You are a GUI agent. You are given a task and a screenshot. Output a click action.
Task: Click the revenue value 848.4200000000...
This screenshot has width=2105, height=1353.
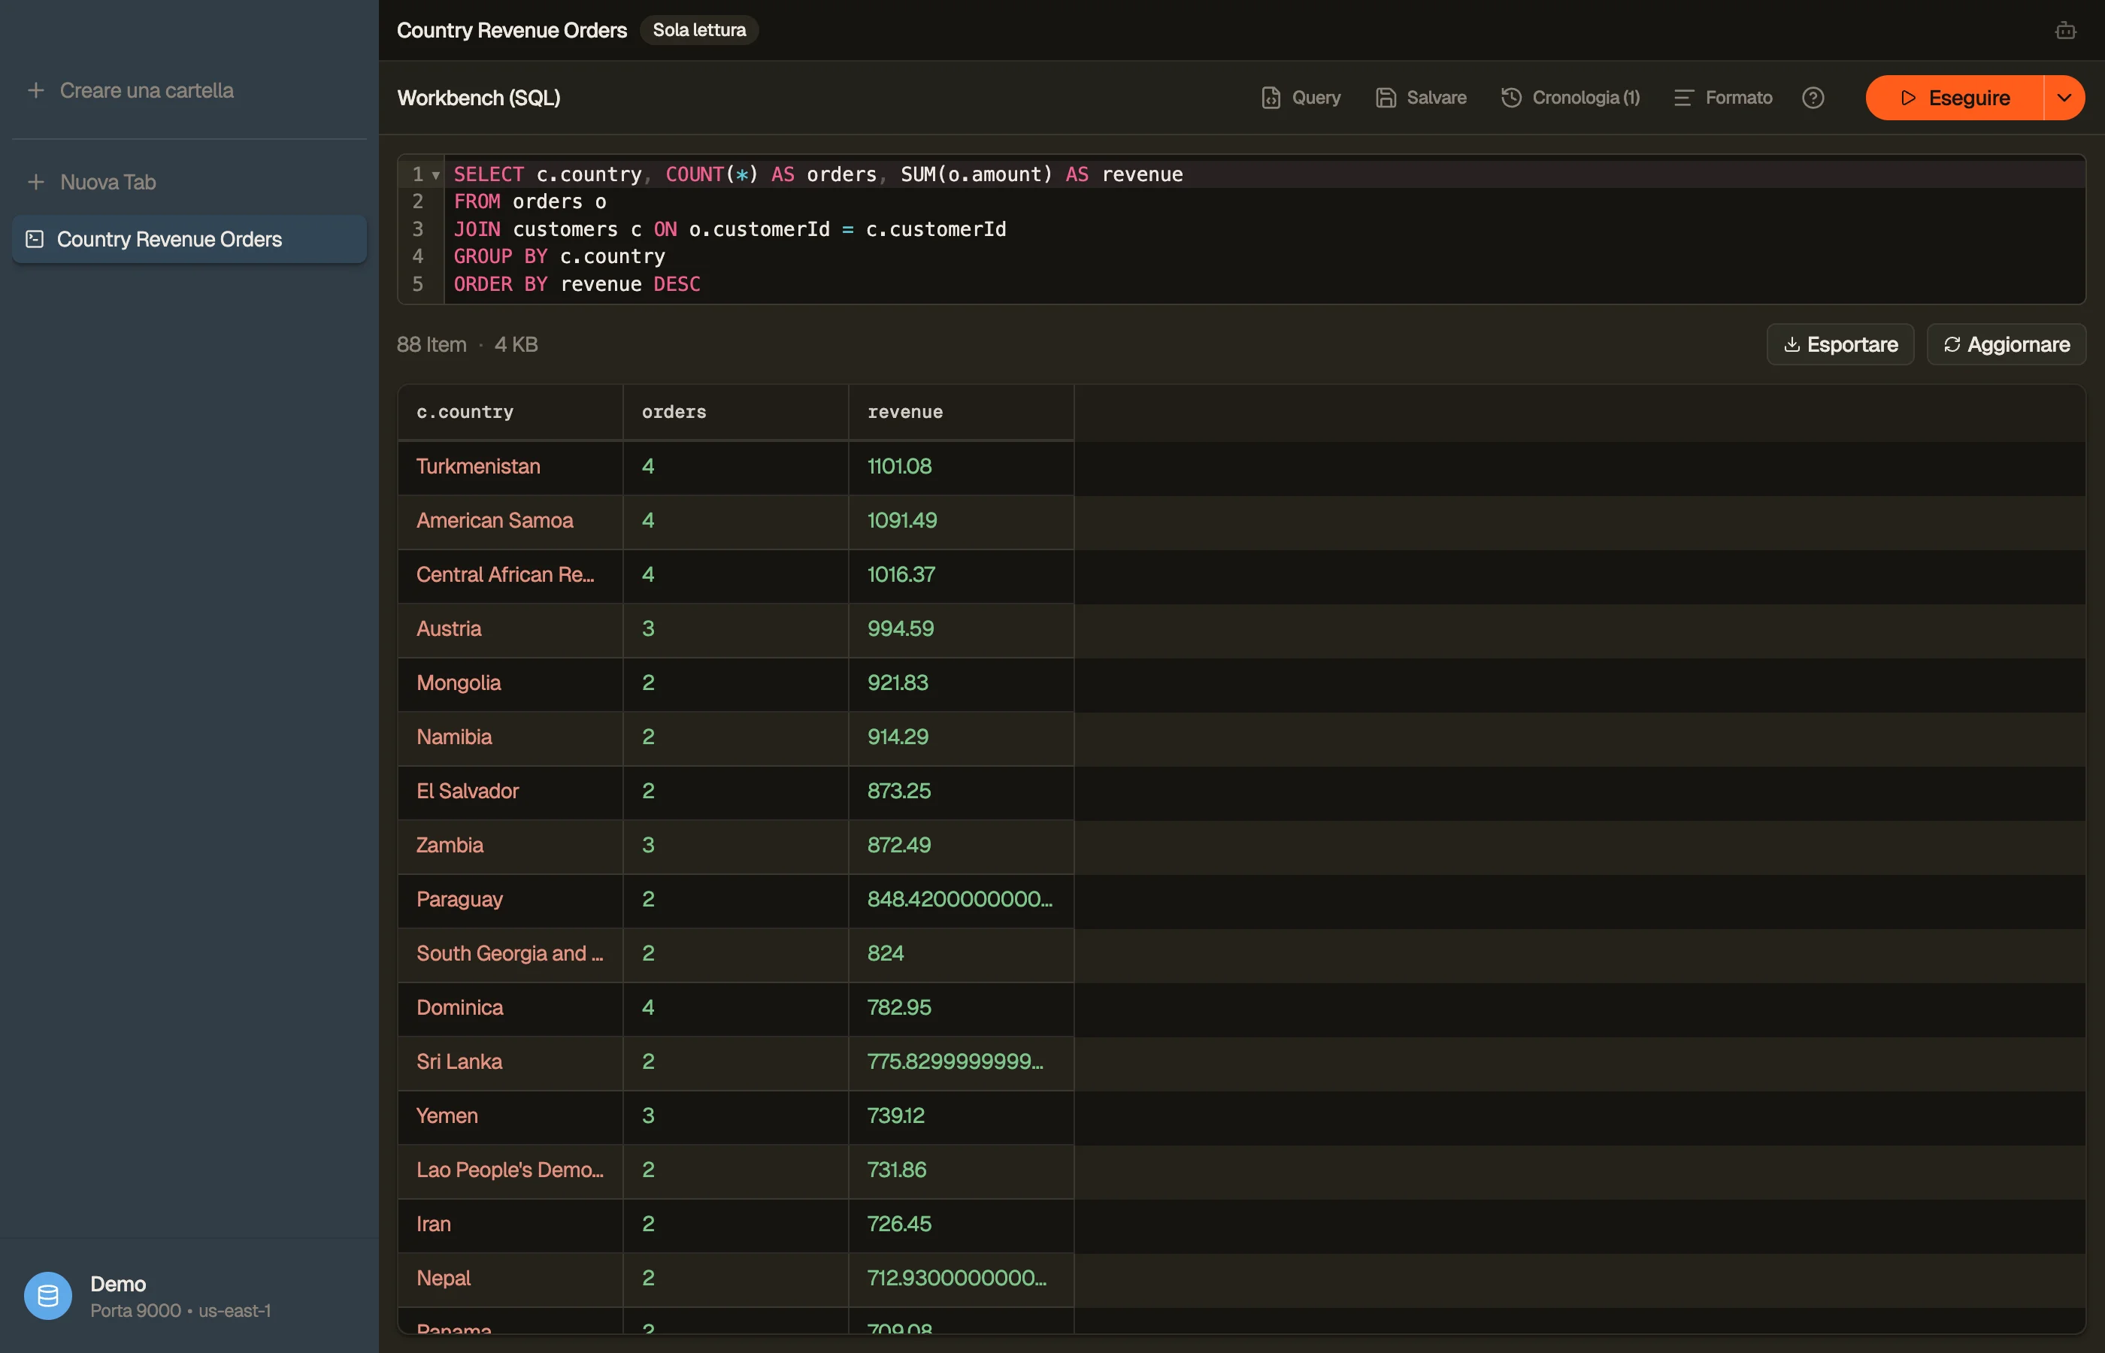tap(961, 900)
